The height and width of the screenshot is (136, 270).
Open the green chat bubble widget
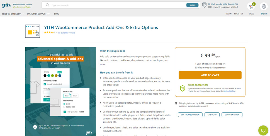point(263,130)
